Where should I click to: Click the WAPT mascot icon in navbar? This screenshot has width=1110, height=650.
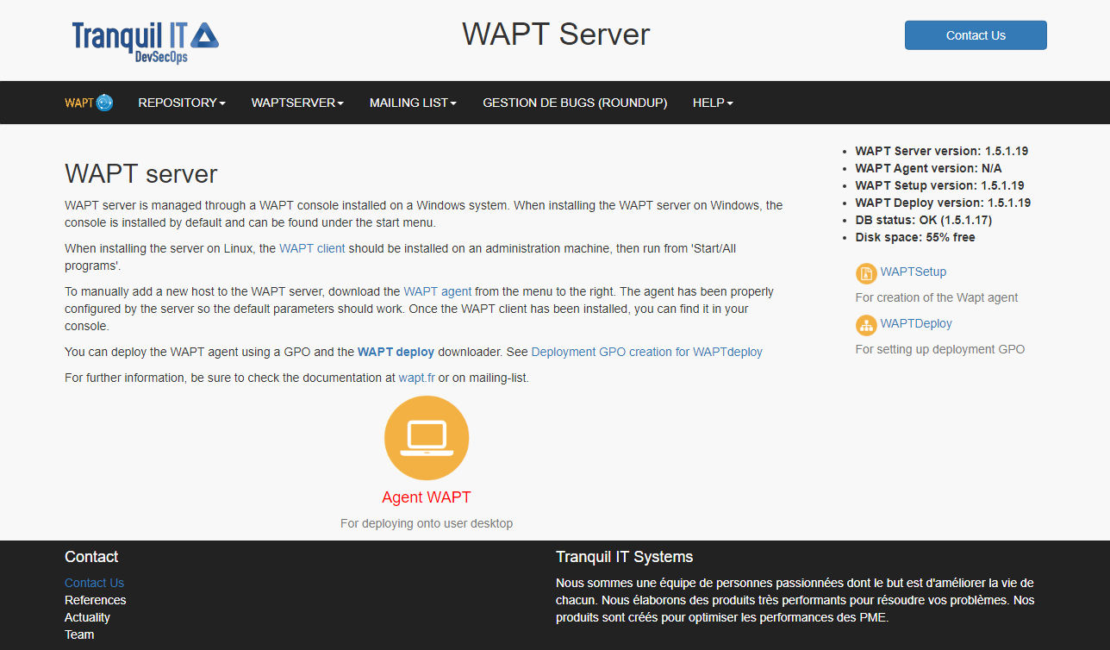tap(104, 103)
